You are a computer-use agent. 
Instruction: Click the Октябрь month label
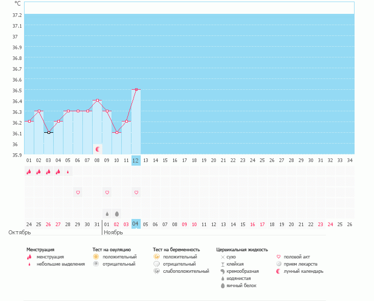pyautogui.click(x=19, y=232)
